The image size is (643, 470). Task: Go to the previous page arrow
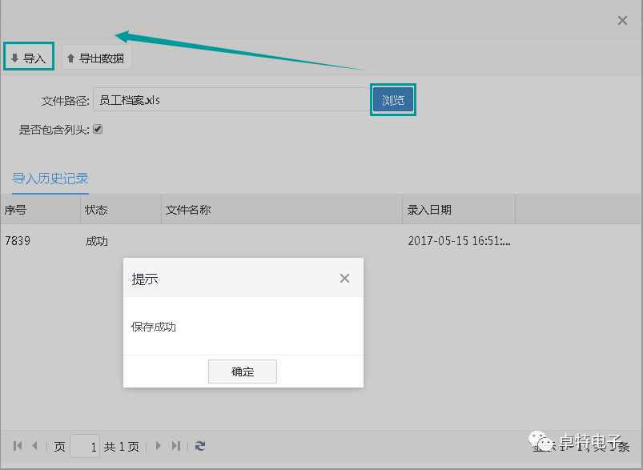tap(34, 446)
